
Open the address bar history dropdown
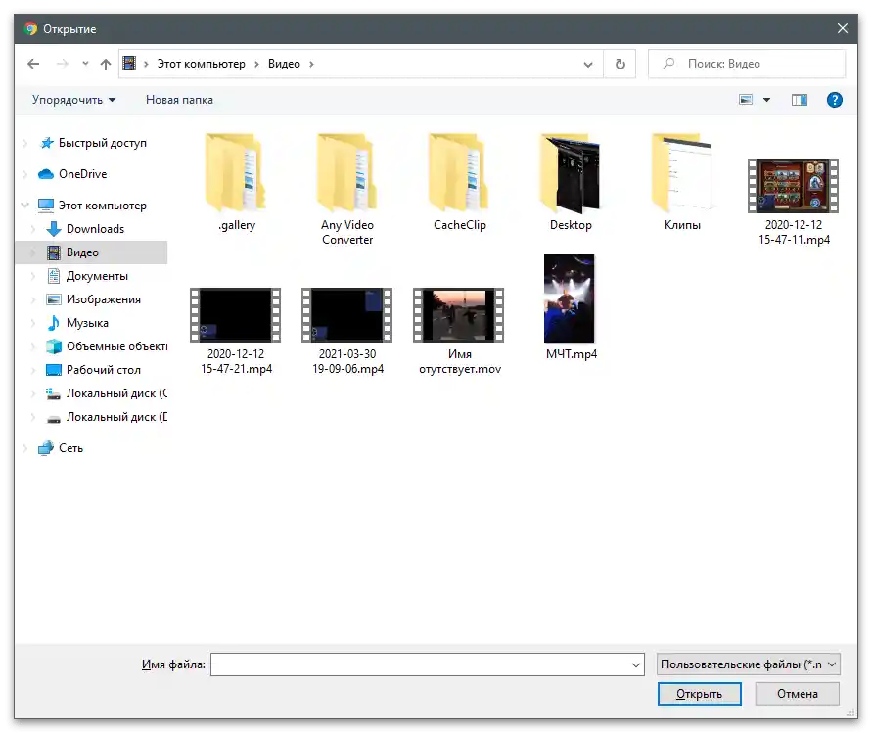pyautogui.click(x=588, y=64)
